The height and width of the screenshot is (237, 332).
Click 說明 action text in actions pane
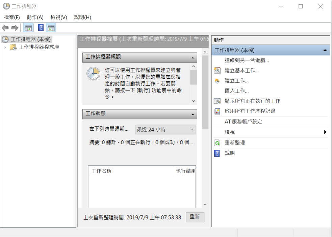coord(230,153)
